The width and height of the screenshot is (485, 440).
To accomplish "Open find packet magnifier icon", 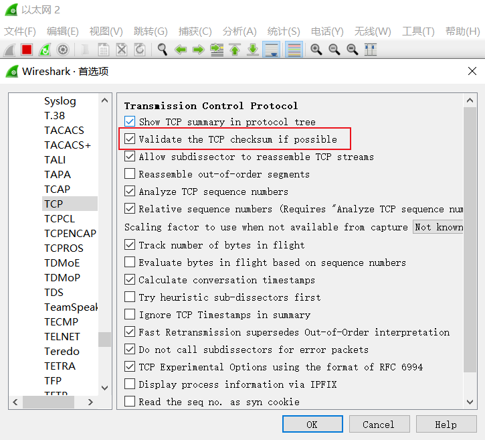I will 163,50.
